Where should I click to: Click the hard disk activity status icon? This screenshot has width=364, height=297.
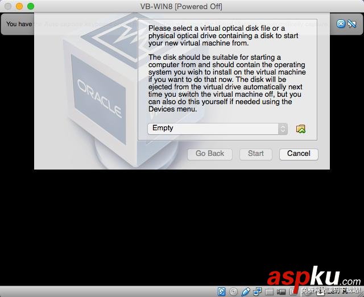(221, 291)
